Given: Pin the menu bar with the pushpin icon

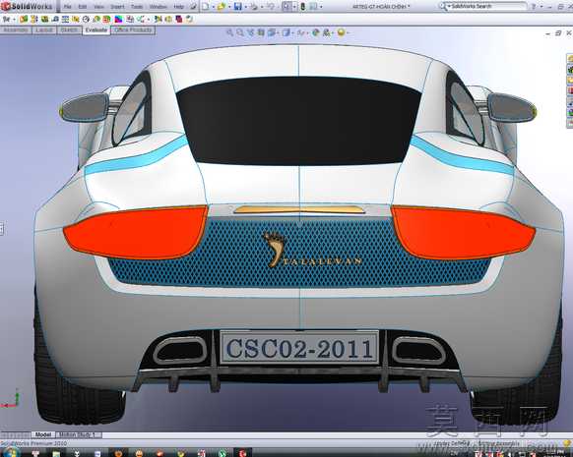Looking at the screenshot, I should 194,7.
